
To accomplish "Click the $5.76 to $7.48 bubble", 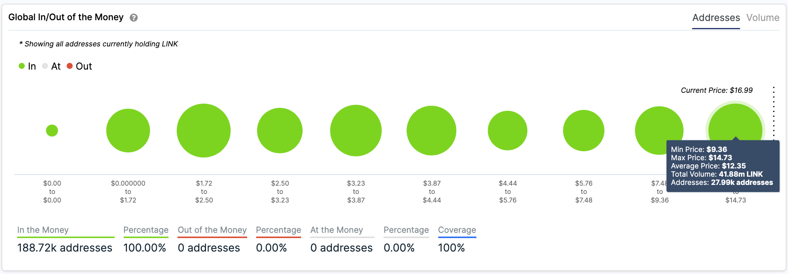I will 584,131.
